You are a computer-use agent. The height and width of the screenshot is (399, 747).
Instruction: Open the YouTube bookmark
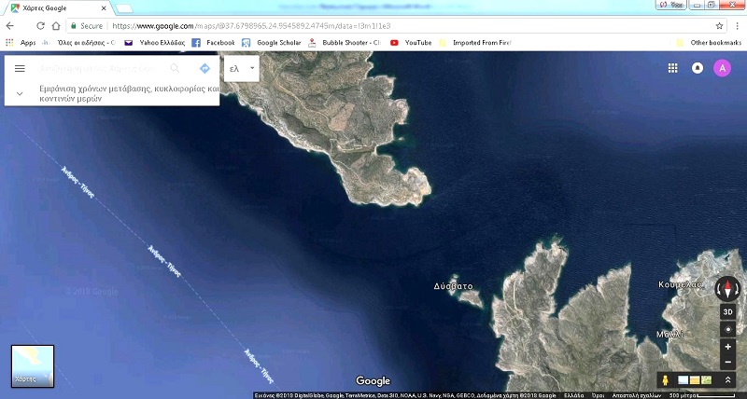coord(411,42)
